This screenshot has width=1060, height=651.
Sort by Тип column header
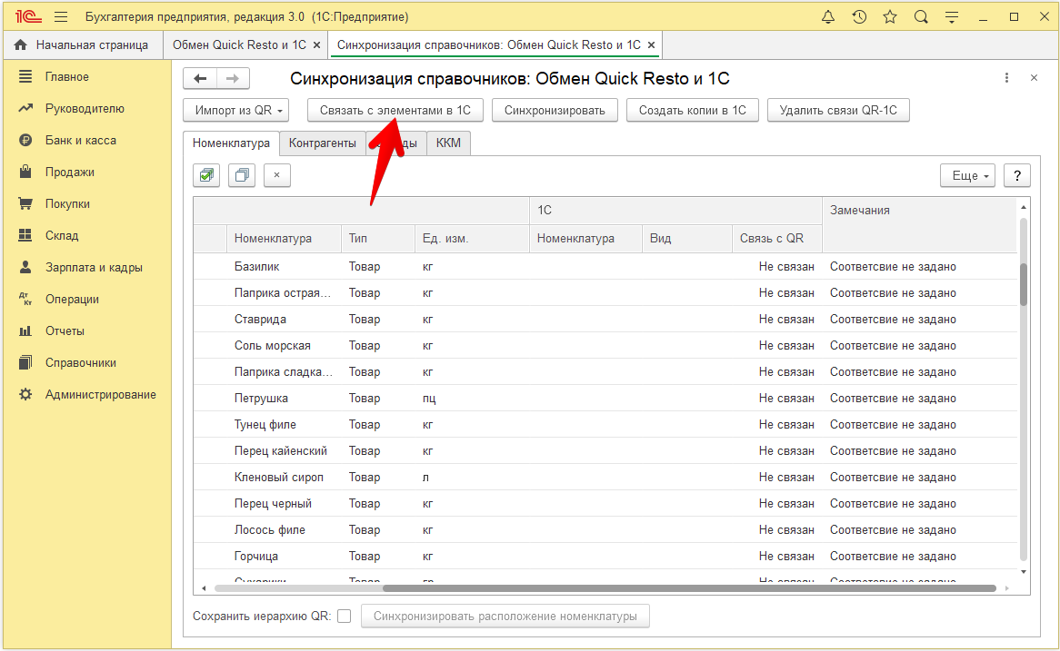378,239
